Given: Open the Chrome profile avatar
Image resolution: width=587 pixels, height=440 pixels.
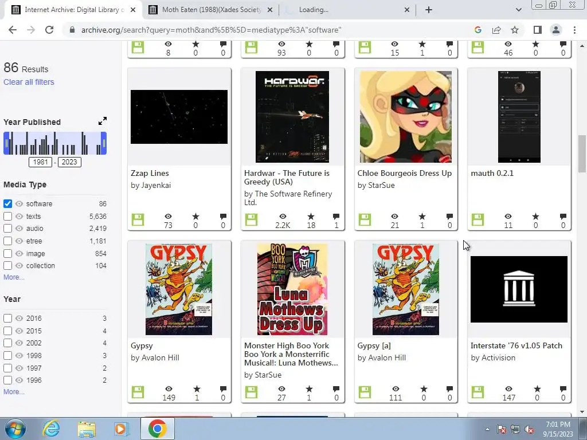Looking at the screenshot, I should (x=556, y=30).
